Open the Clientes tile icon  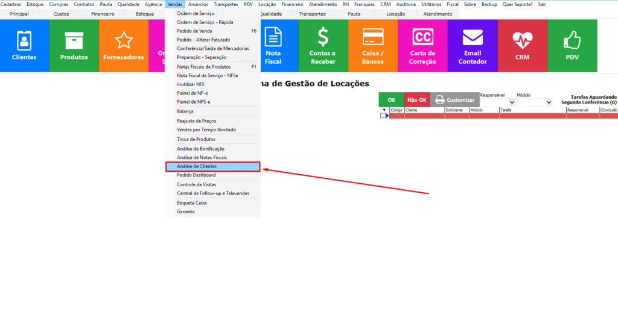[24, 45]
